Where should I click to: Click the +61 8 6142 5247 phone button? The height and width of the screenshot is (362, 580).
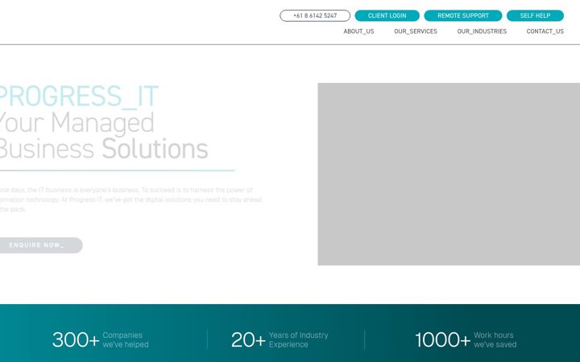[x=315, y=15]
